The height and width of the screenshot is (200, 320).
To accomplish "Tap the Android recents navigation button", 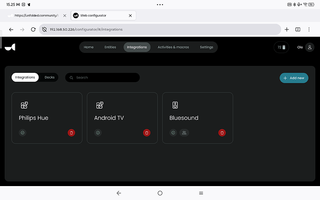I will coord(201,193).
